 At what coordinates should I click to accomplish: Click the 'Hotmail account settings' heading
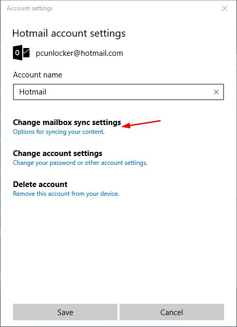(x=69, y=34)
